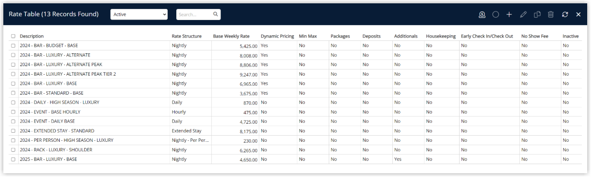Click the Rate Table (13 Records Found) title

point(54,14)
